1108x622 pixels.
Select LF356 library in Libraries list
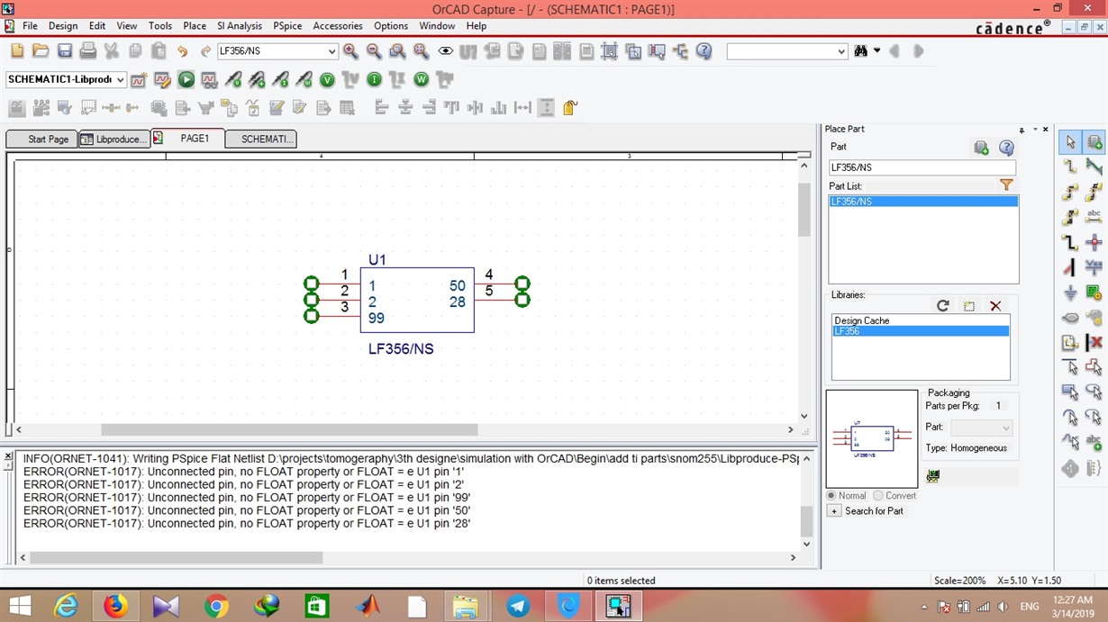click(920, 331)
